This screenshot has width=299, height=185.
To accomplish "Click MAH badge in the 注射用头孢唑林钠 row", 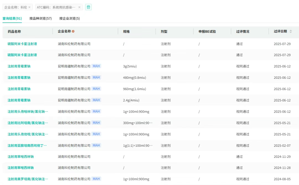I will 96,111.
